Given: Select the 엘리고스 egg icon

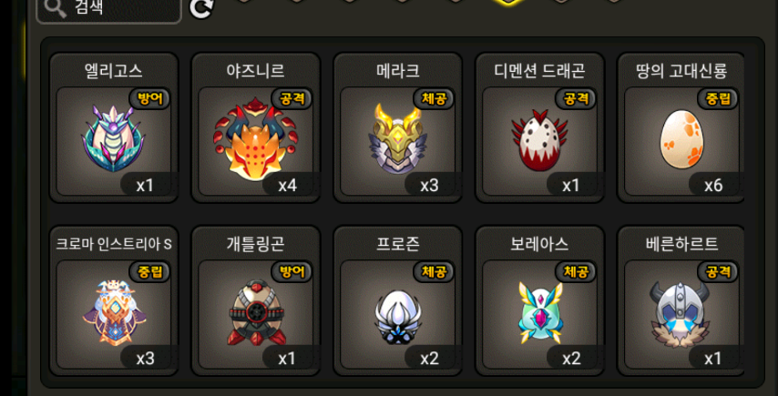Looking at the screenshot, I should 114,140.
